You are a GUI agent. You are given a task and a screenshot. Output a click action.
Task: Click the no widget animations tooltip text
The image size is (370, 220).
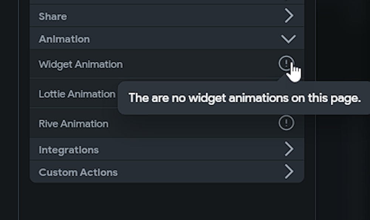click(x=244, y=98)
